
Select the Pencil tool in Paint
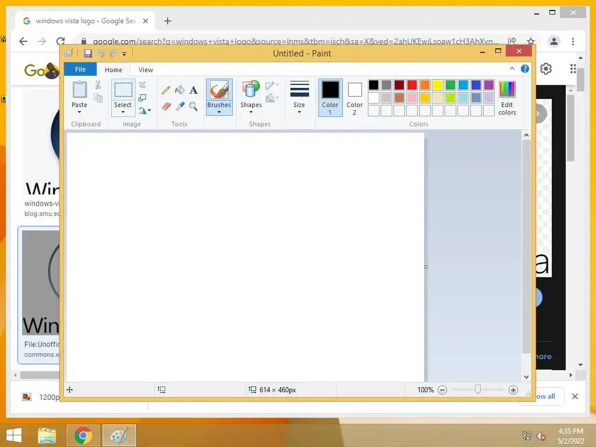click(166, 90)
